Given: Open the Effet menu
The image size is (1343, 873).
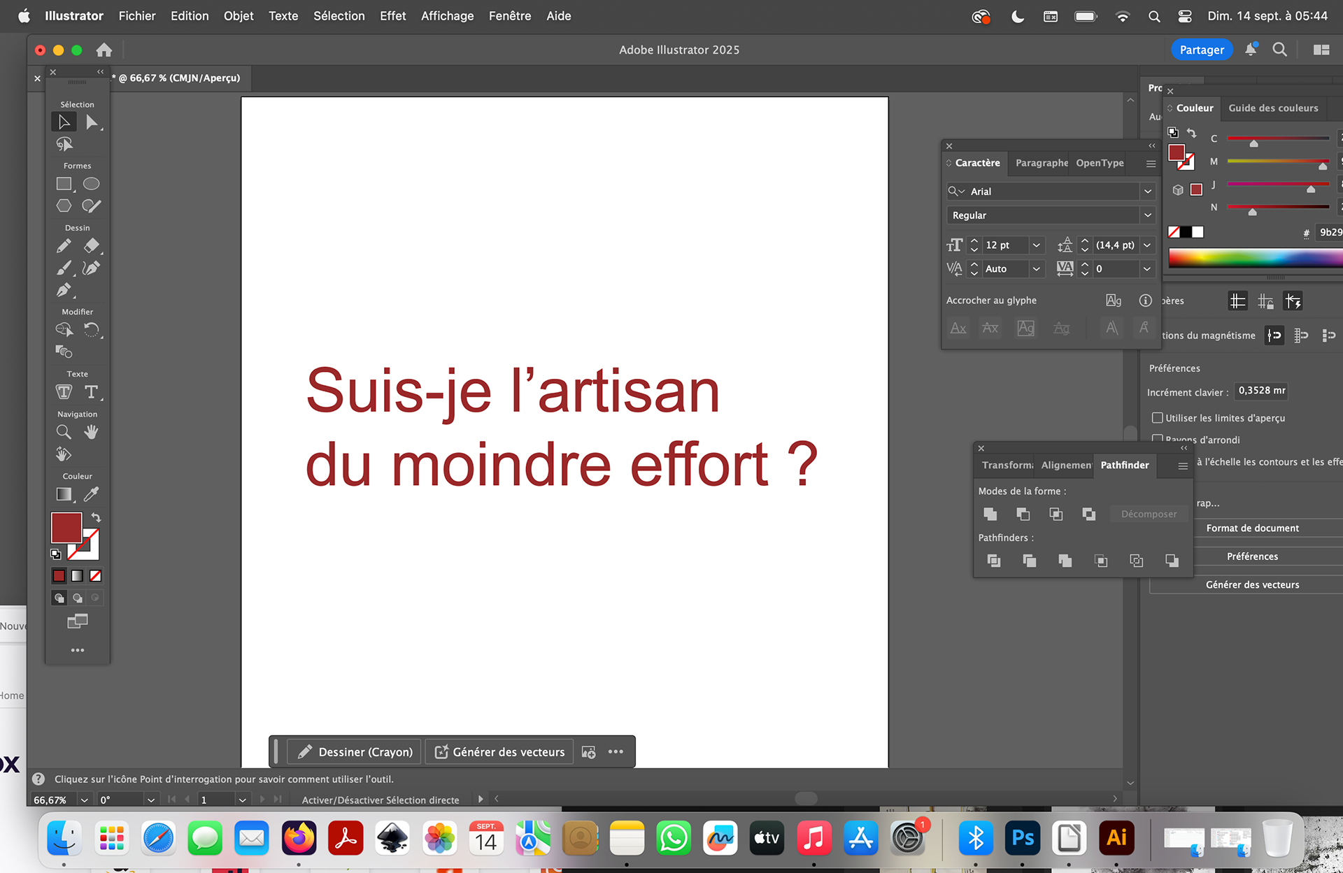Looking at the screenshot, I should [x=392, y=15].
